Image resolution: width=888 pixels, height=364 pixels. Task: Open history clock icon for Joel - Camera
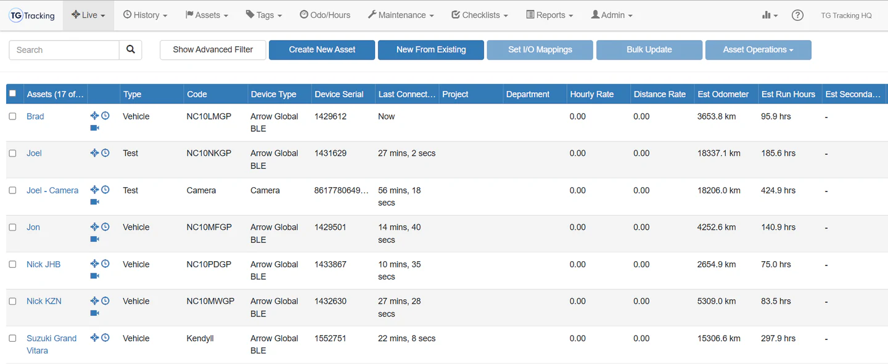click(105, 190)
